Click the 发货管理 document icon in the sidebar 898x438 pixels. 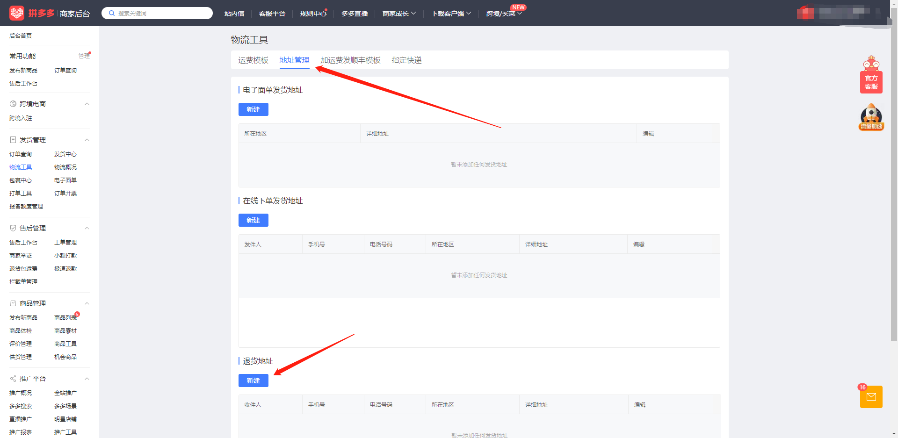tap(13, 140)
